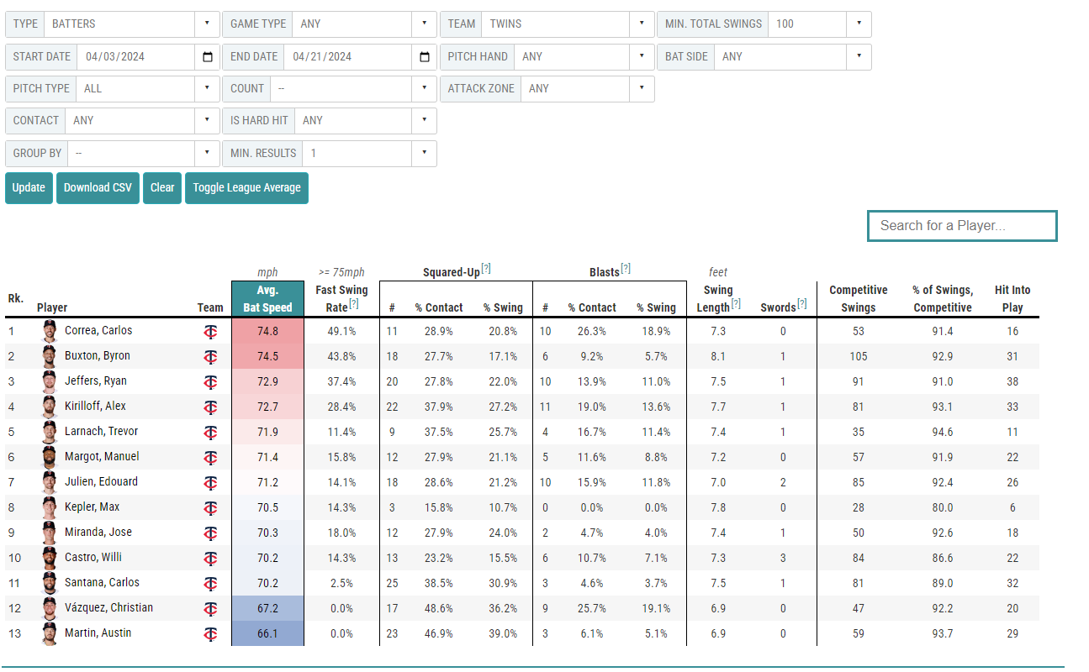Open the End Date calendar picker icon
Viewport: 1089px width, 672px height.
pos(425,57)
